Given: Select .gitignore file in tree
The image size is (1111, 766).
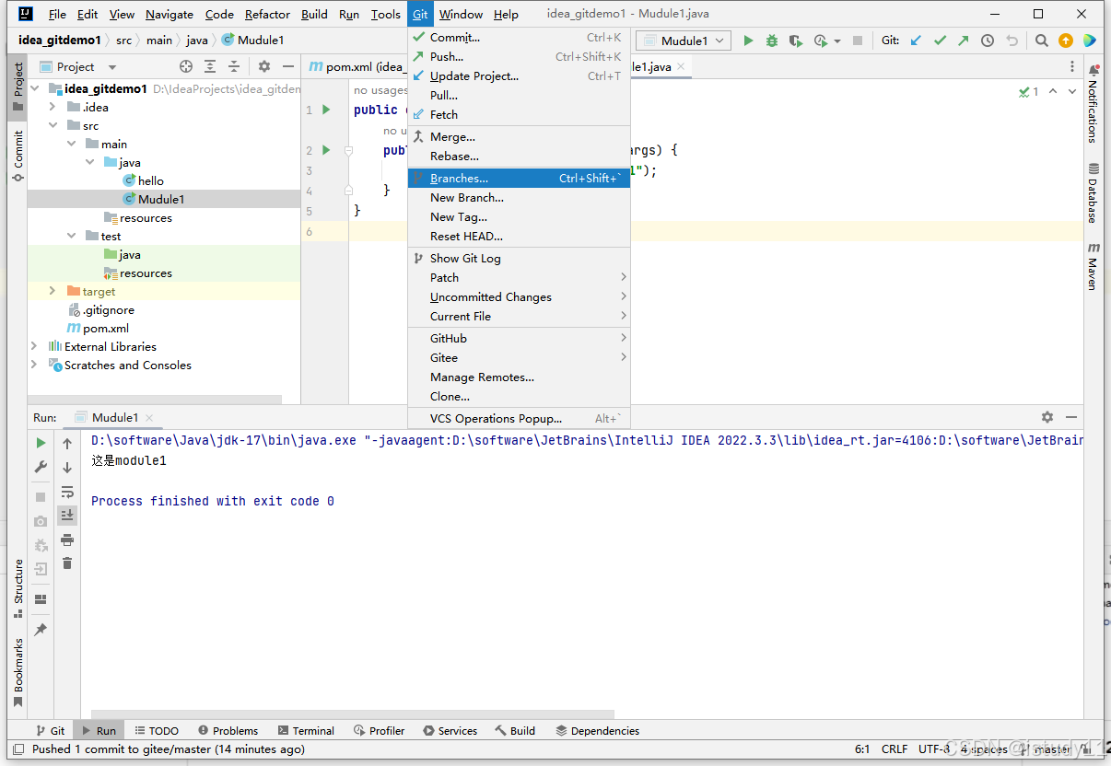Looking at the screenshot, I should (x=109, y=309).
